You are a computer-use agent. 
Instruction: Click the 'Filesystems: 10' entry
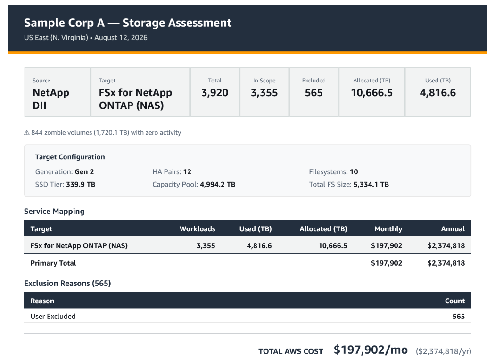[x=333, y=172]
